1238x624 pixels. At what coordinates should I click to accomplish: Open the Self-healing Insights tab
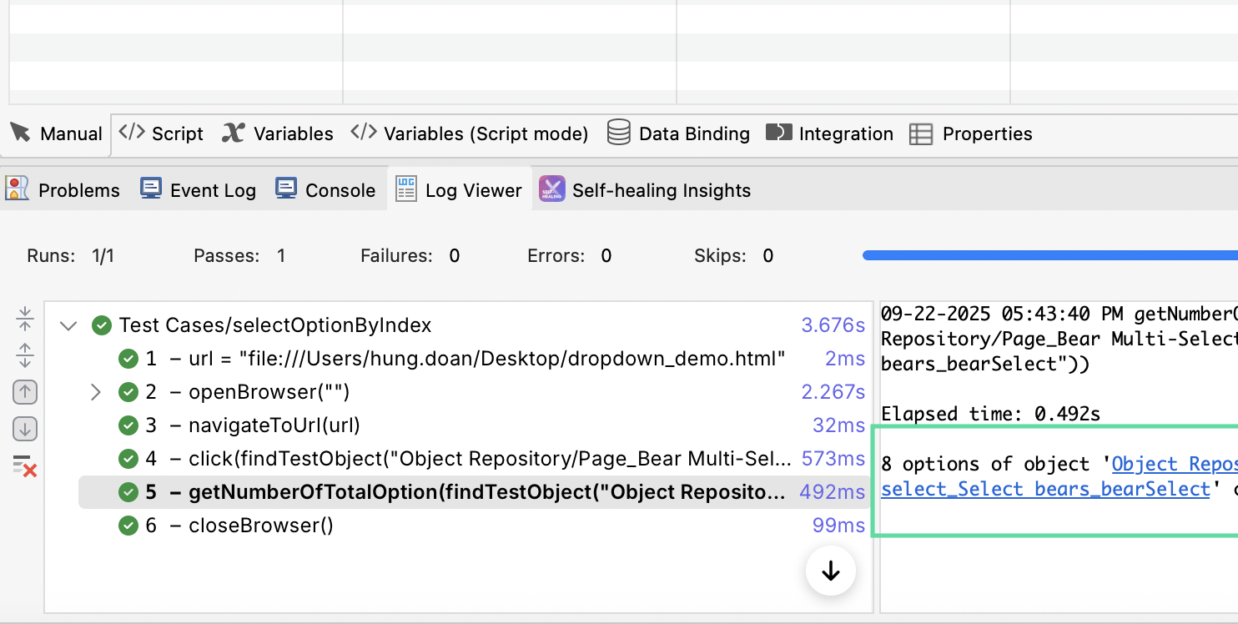(645, 190)
